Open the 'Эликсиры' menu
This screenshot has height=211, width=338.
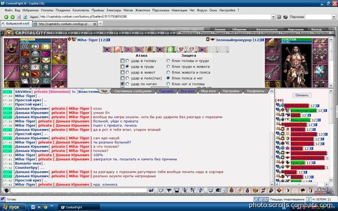click(x=114, y=10)
